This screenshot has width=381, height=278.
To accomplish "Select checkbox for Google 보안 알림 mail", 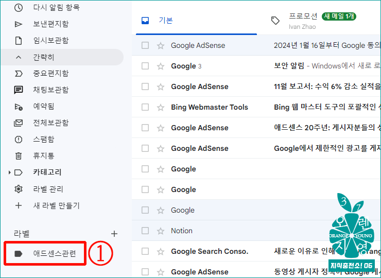I will tap(145, 66).
